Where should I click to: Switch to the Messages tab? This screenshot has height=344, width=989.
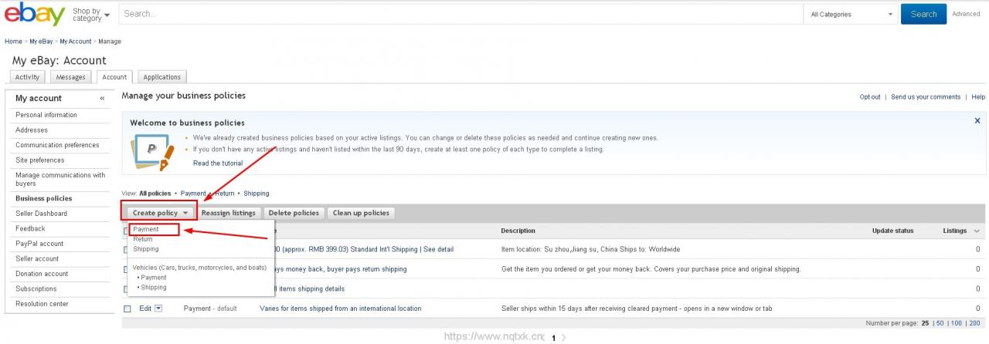[x=70, y=77]
